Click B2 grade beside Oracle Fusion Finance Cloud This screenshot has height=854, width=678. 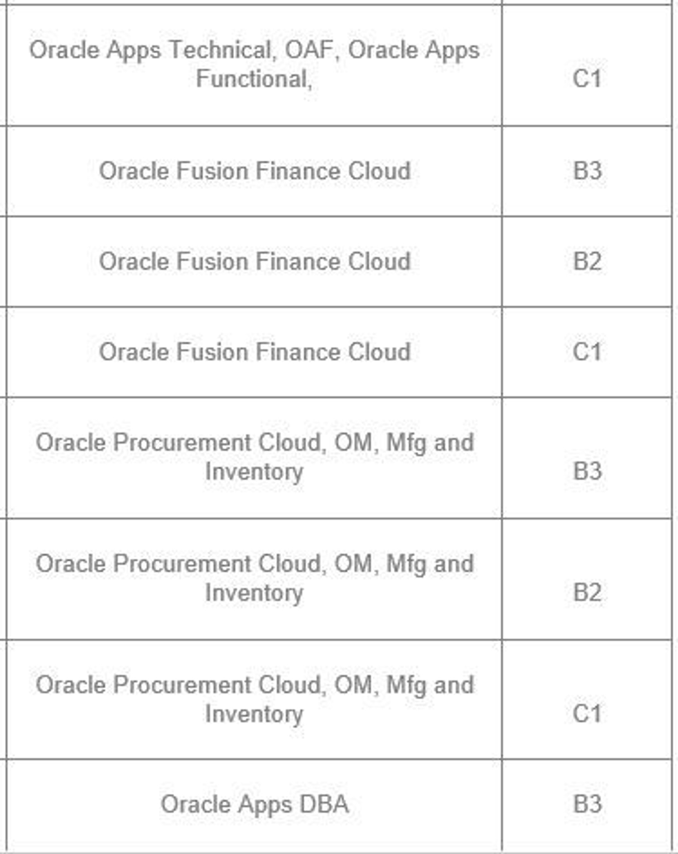(587, 261)
